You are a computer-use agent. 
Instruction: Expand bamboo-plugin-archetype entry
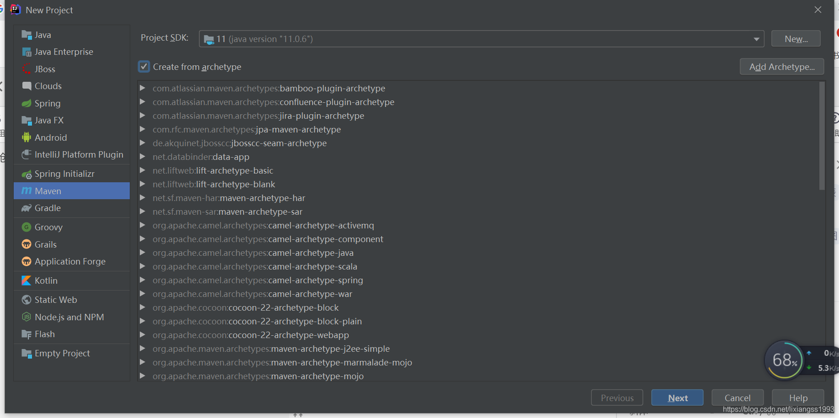click(143, 88)
